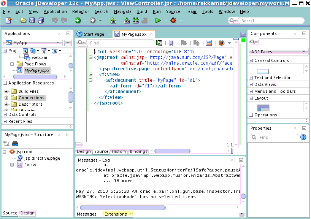Image resolution: width=311 pixels, height=219 pixels.
Task: Collapse Layout components section
Action: coord(251,98)
